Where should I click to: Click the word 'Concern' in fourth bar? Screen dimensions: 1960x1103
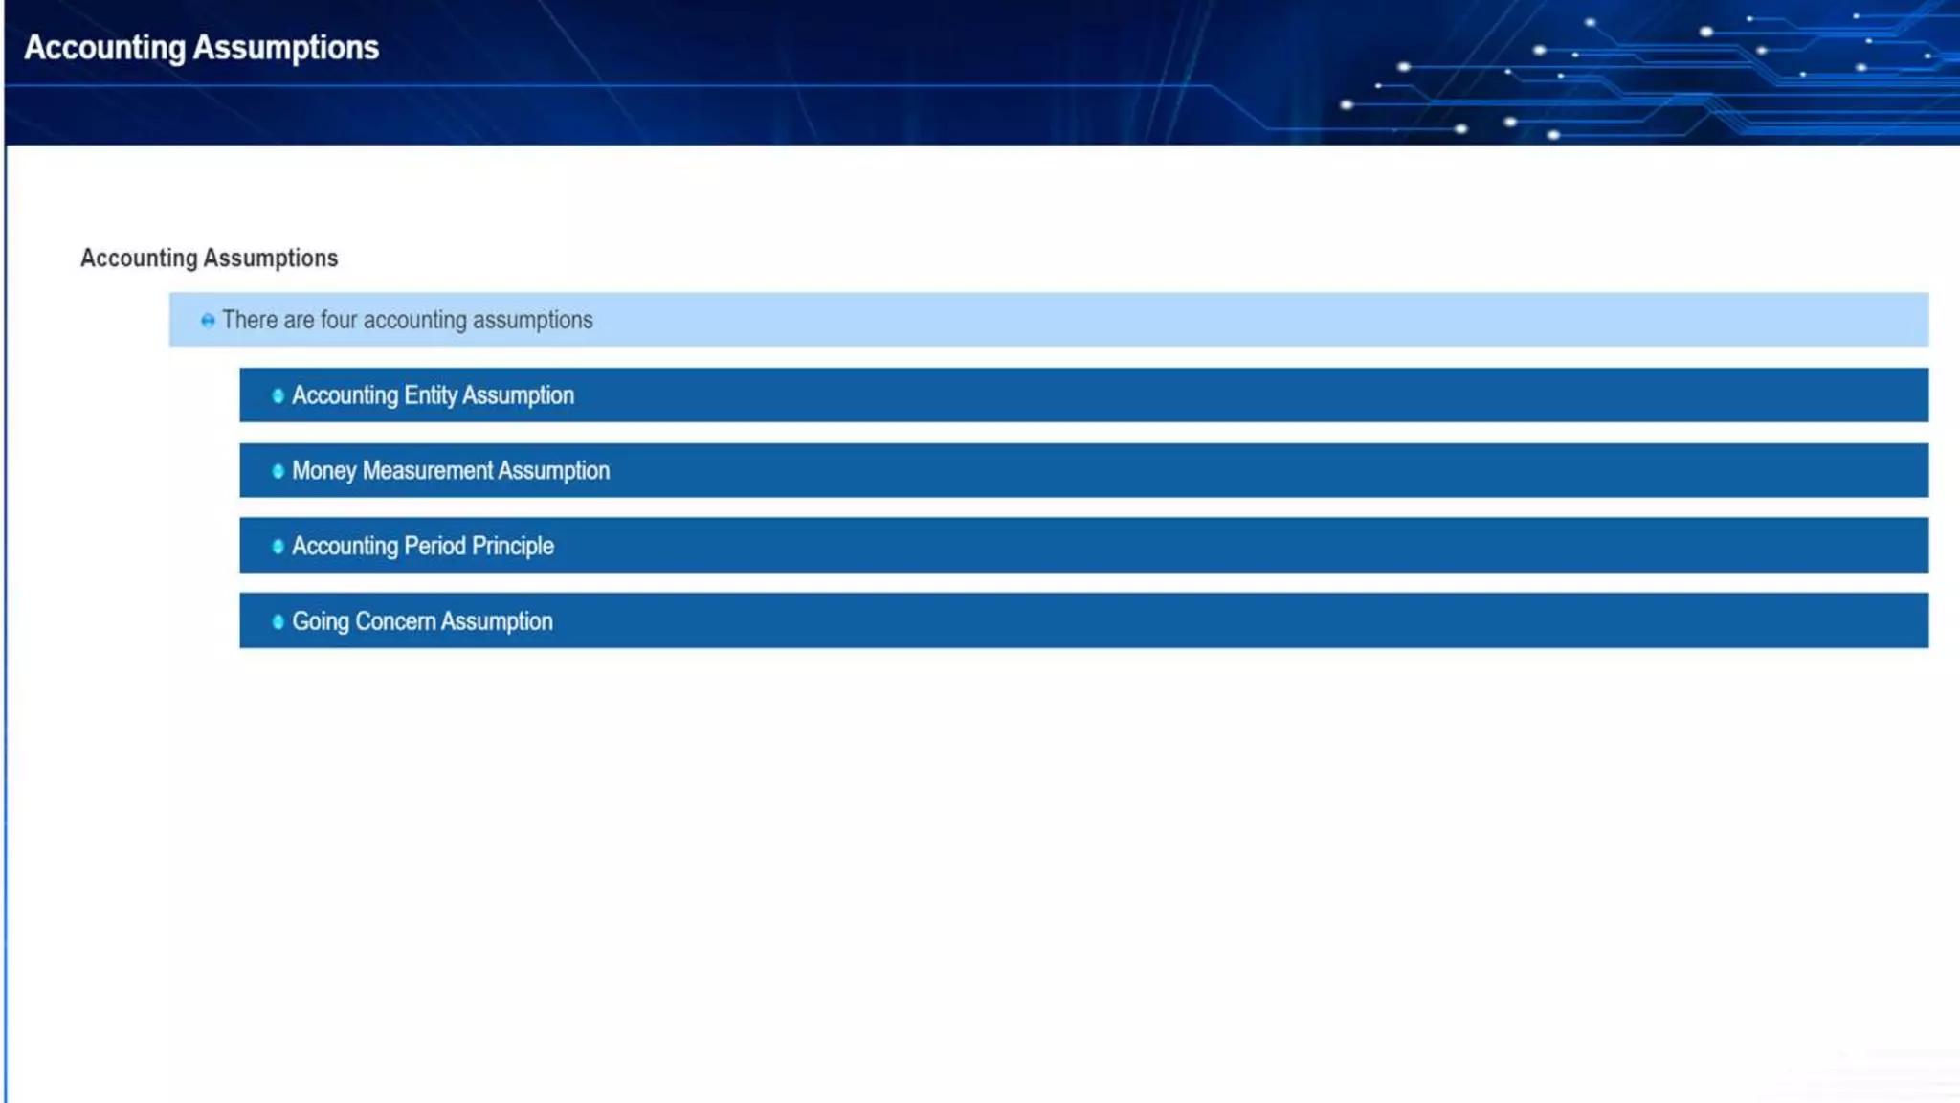(x=395, y=621)
